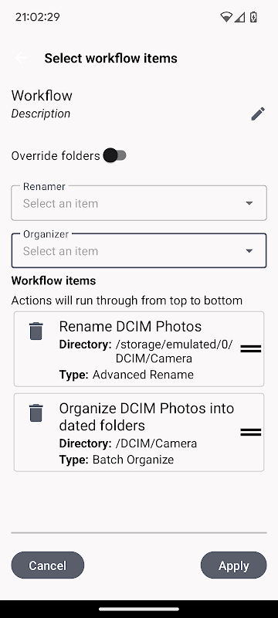Image resolution: width=278 pixels, height=618 pixels.
Task: Tap the Wi-Fi icon in the status bar
Action: (x=226, y=17)
